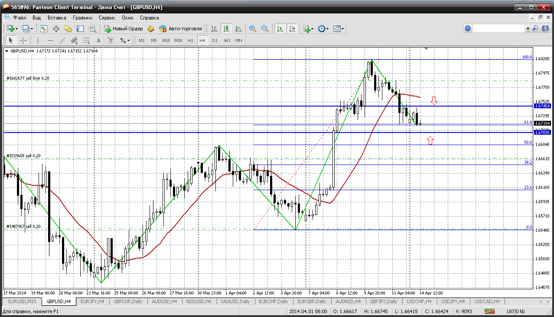The image size is (554, 317).
Task: Expand the indicators list dropdown
Action: pyautogui.click(x=313, y=29)
